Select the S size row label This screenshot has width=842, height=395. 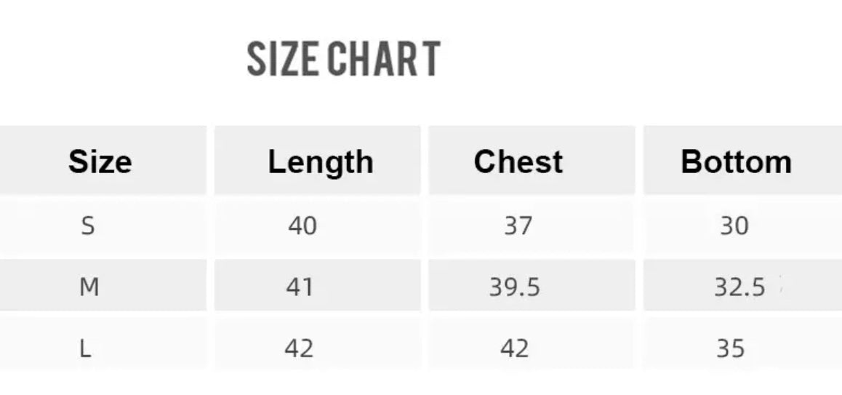[88, 226]
